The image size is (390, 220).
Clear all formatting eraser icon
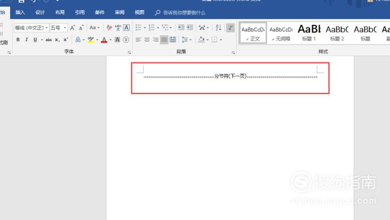point(109,28)
